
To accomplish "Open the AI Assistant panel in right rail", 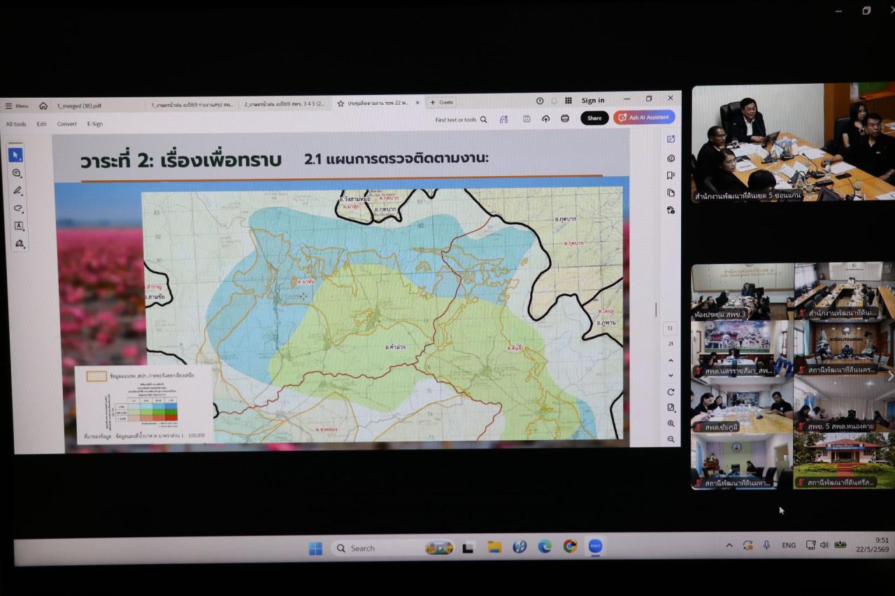I will pyautogui.click(x=671, y=139).
